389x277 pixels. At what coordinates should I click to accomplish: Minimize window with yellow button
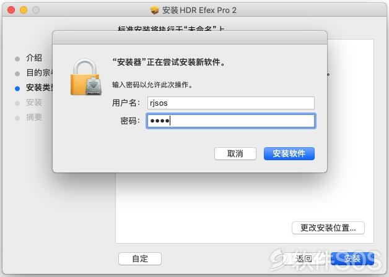[24, 10]
